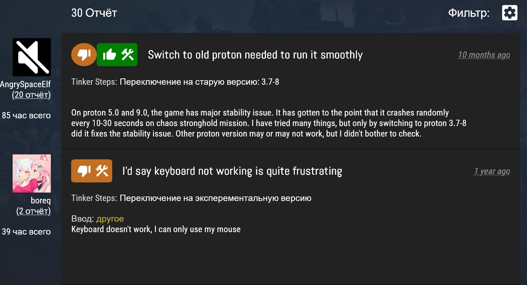Viewport: 527px width, 285px height.
Task: Click the 10 months ago timestamp
Action: point(484,55)
